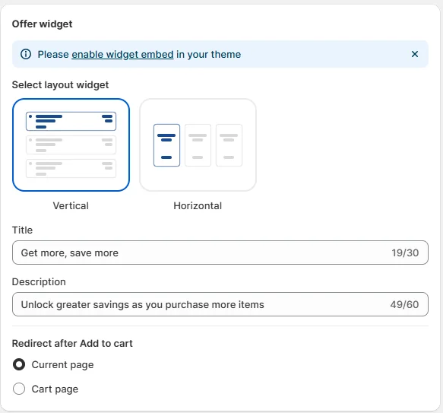This screenshot has height=413, width=443.
Task: Click the info icon in the banner
Action: click(x=26, y=54)
